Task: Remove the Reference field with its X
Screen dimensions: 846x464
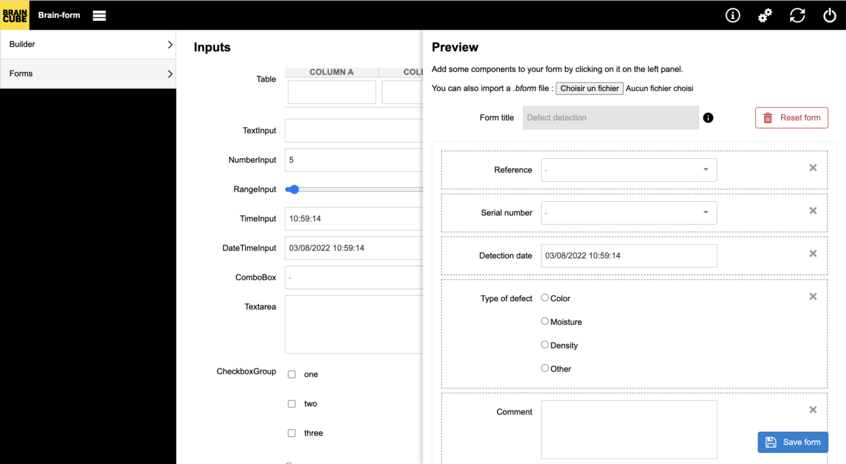Action: click(813, 168)
